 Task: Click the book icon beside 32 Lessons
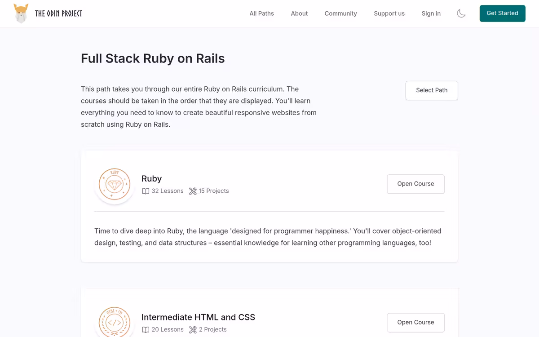146,191
